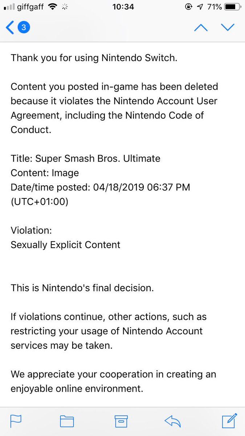Tap the Nintendo's final decision sentence
The height and width of the screenshot is (436, 245).
[x=82, y=288]
